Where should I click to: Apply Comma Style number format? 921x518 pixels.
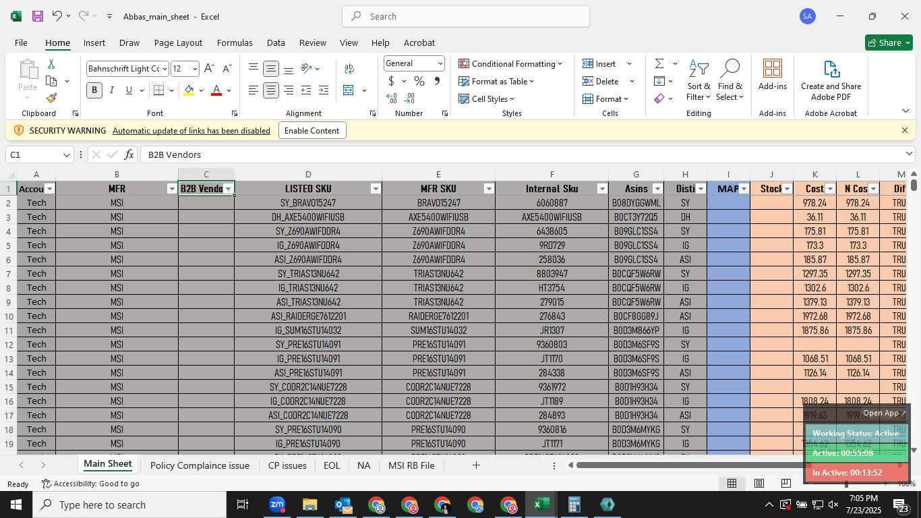(437, 81)
